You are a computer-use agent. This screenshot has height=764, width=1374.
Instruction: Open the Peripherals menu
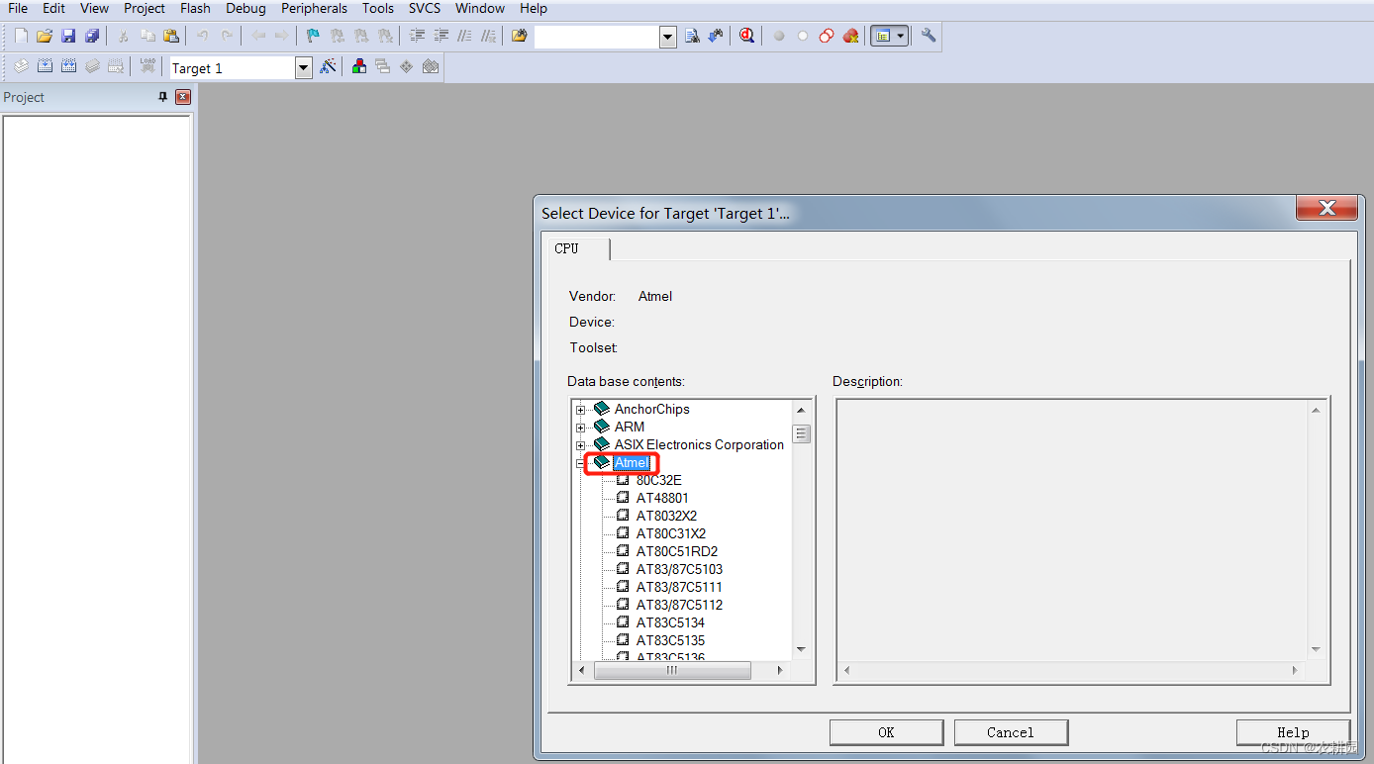314,8
